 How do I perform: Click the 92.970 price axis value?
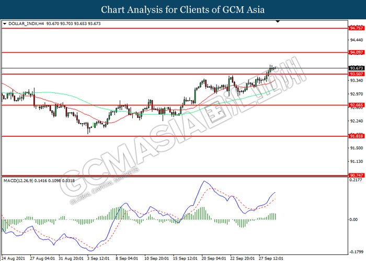(x=357, y=94)
